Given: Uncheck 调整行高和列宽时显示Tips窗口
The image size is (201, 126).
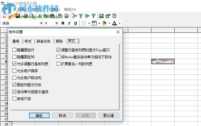Looking at the screenshot, I should (x=58, y=50).
